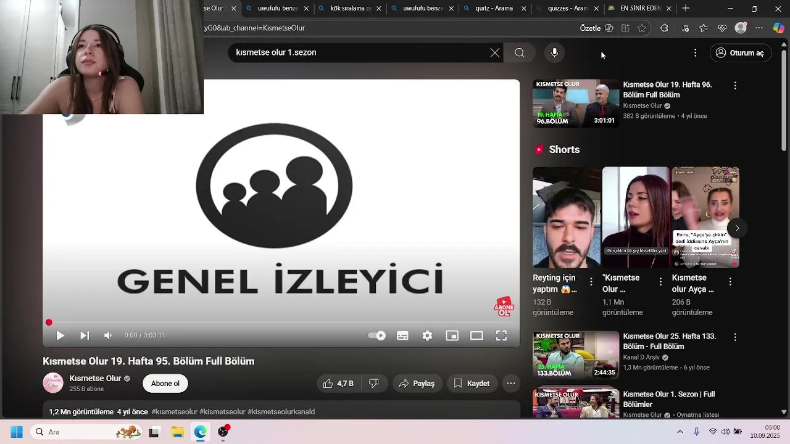Open options for 96. Bölüm video

pos(735,85)
